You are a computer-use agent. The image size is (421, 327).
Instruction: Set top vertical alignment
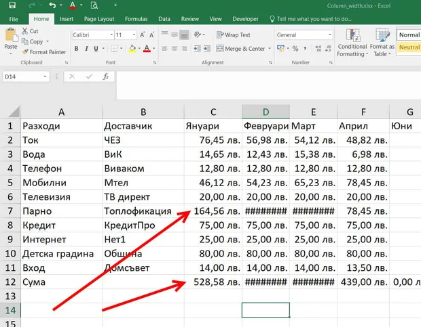[x=165, y=34]
